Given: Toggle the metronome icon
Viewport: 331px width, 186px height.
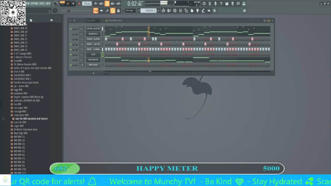Looking at the screenshot, I should tap(96, 4).
